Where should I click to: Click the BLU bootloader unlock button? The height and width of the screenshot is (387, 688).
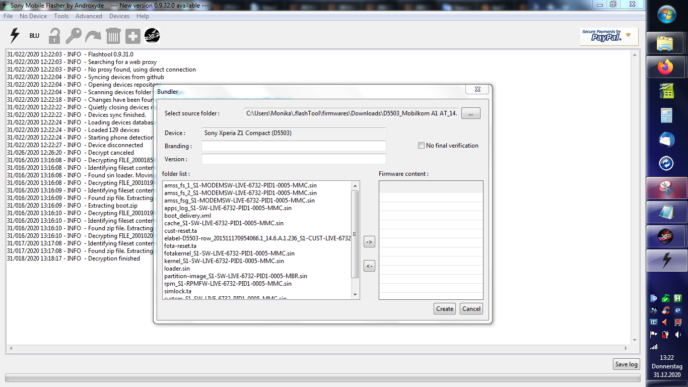pyautogui.click(x=34, y=36)
